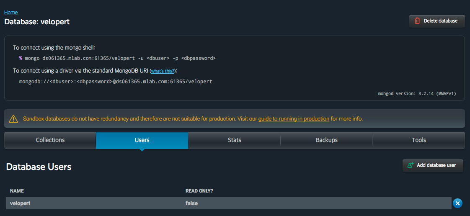Remove user velopert with the blue X icon
This screenshot has width=470, height=216.
point(457,203)
